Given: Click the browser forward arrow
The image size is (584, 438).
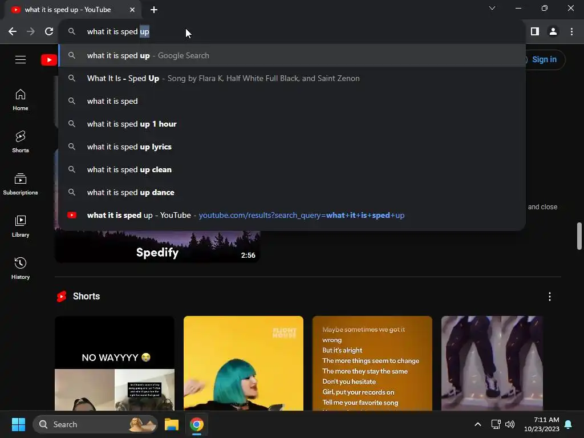Looking at the screenshot, I should [x=31, y=32].
